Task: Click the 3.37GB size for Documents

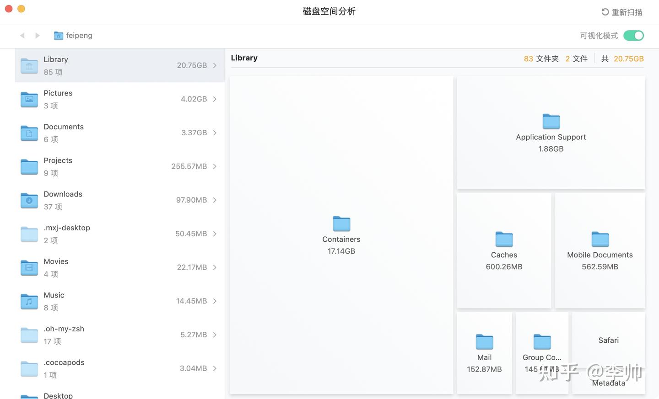Action: pyautogui.click(x=194, y=133)
